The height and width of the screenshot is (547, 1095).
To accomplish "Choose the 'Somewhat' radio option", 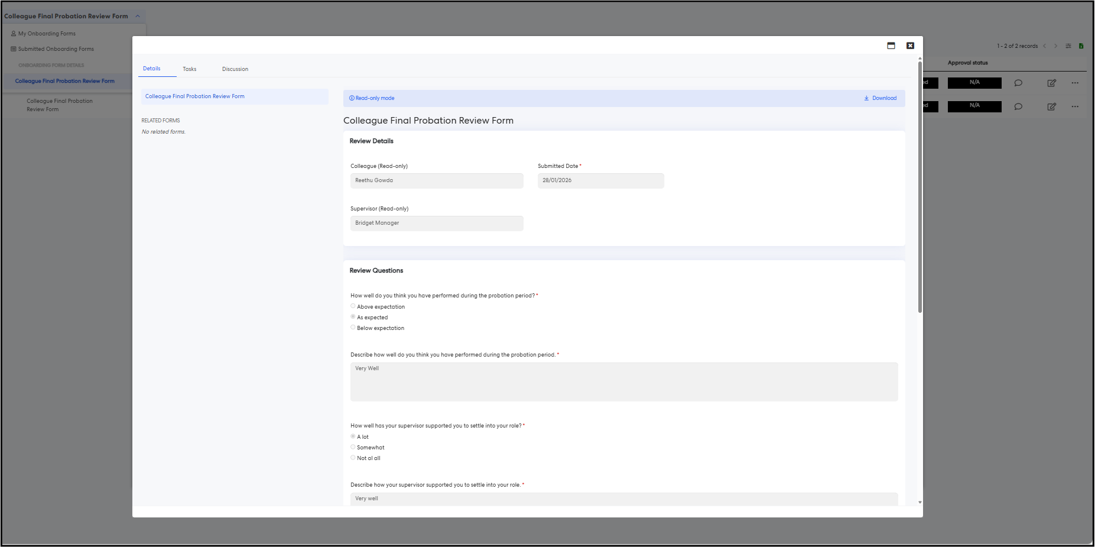I will 353,447.
